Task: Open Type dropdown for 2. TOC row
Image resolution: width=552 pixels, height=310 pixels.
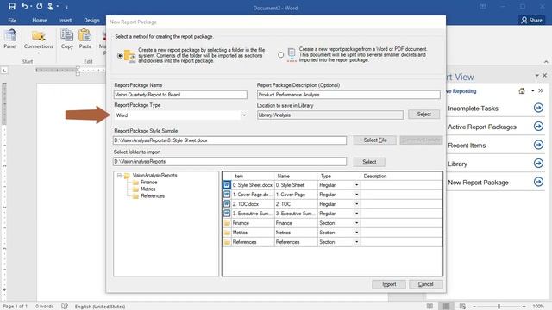Action: pyautogui.click(x=356, y=204)
